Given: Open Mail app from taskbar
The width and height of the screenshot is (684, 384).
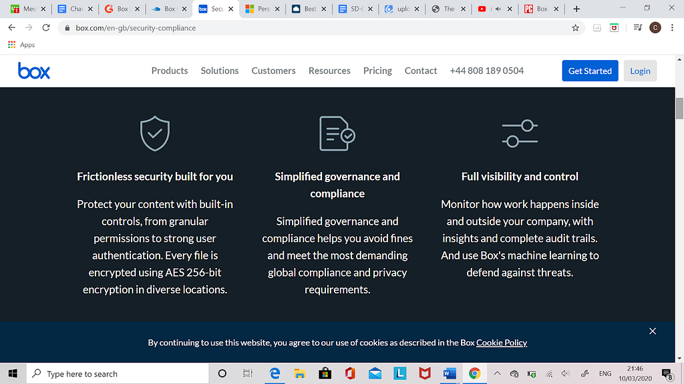Looking at the screenshot, I should 375,373.
